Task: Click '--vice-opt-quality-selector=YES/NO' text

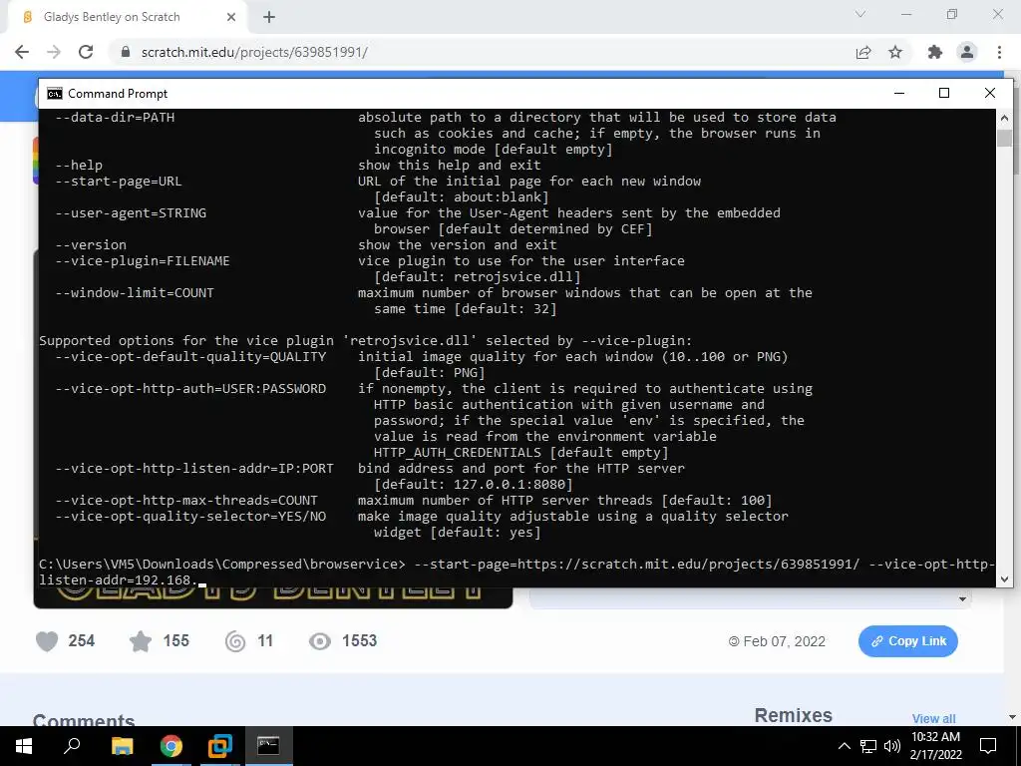Action: click(x=190, y=516)
